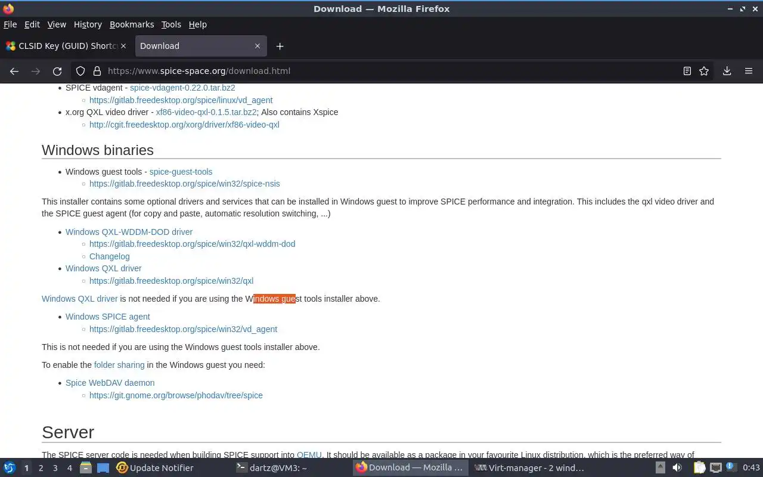This screenshot has height=477, width=763.
Task: Open the Help menu
Action: (x=198, y=24)
